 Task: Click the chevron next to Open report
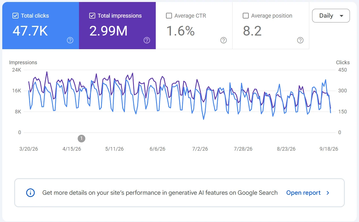328,193
